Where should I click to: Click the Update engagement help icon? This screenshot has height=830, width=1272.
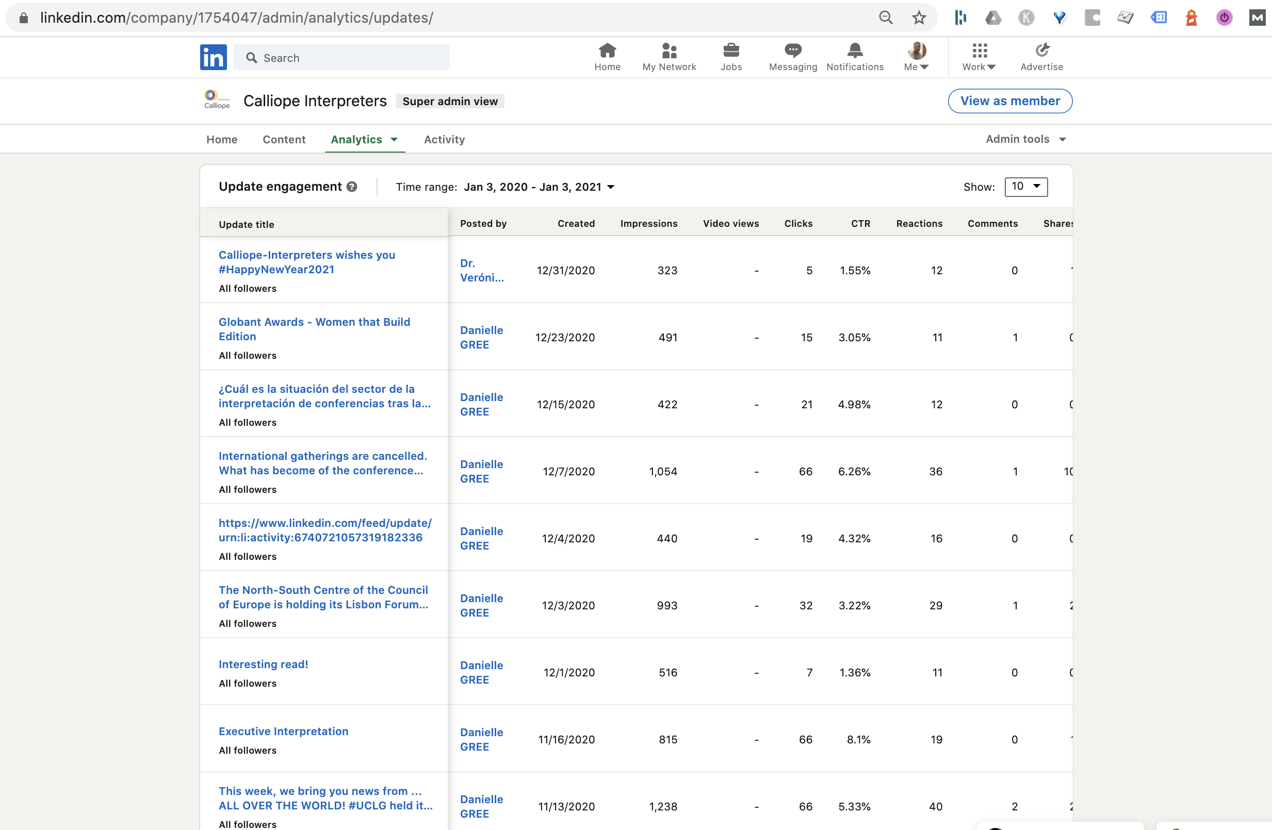(352, 187)
